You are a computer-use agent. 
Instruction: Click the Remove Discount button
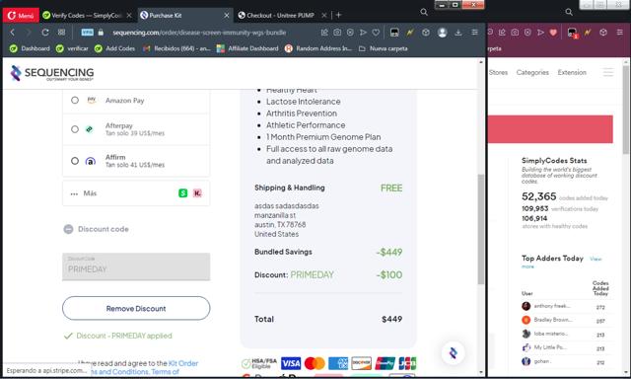136,309
